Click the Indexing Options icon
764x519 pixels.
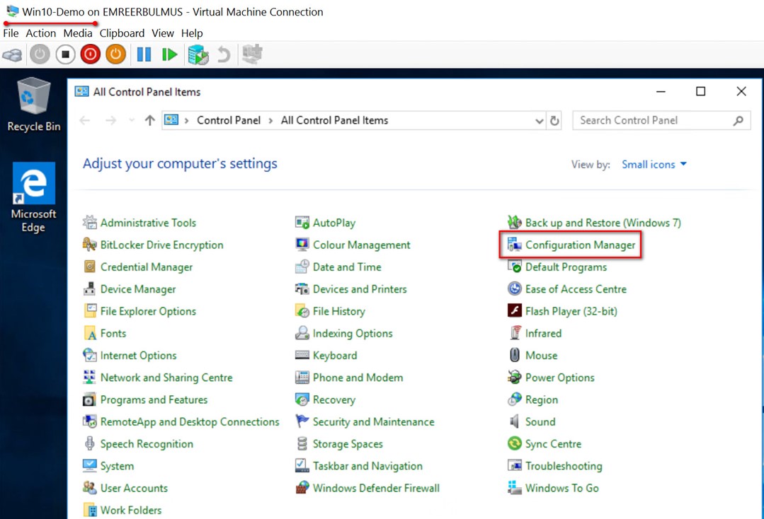302,333
